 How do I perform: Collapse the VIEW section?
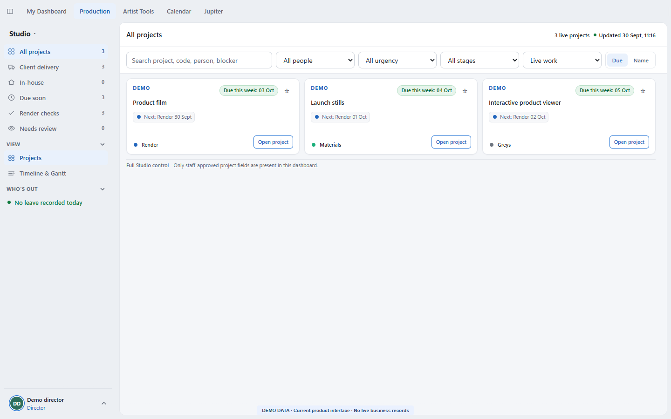coord(103,144)
